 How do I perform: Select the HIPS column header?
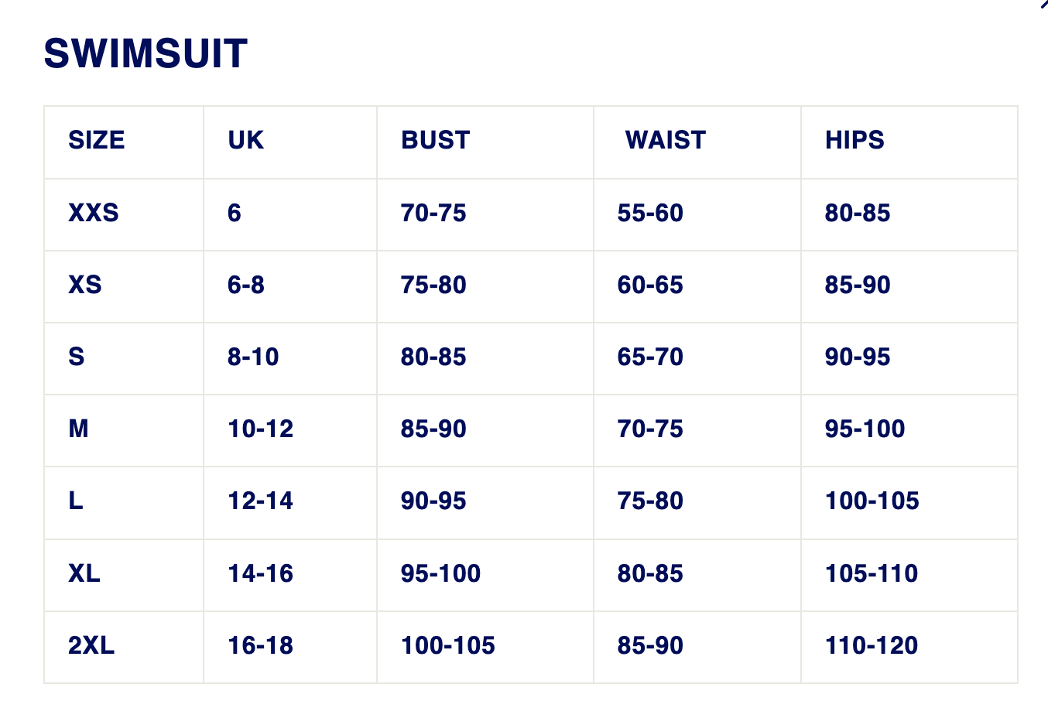854,140
